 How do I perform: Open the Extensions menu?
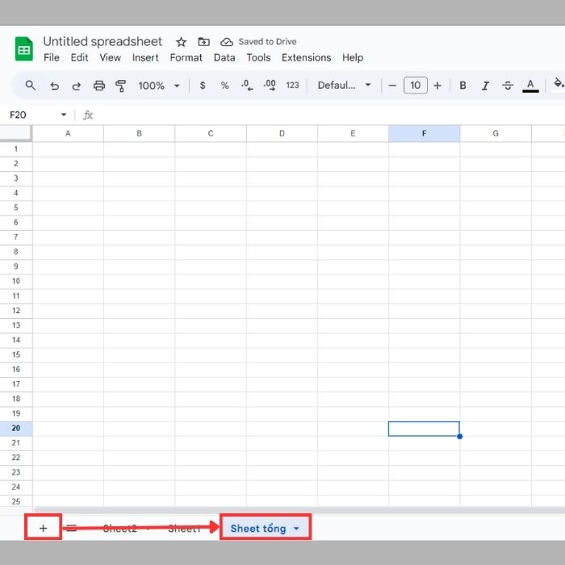(306, 57)
